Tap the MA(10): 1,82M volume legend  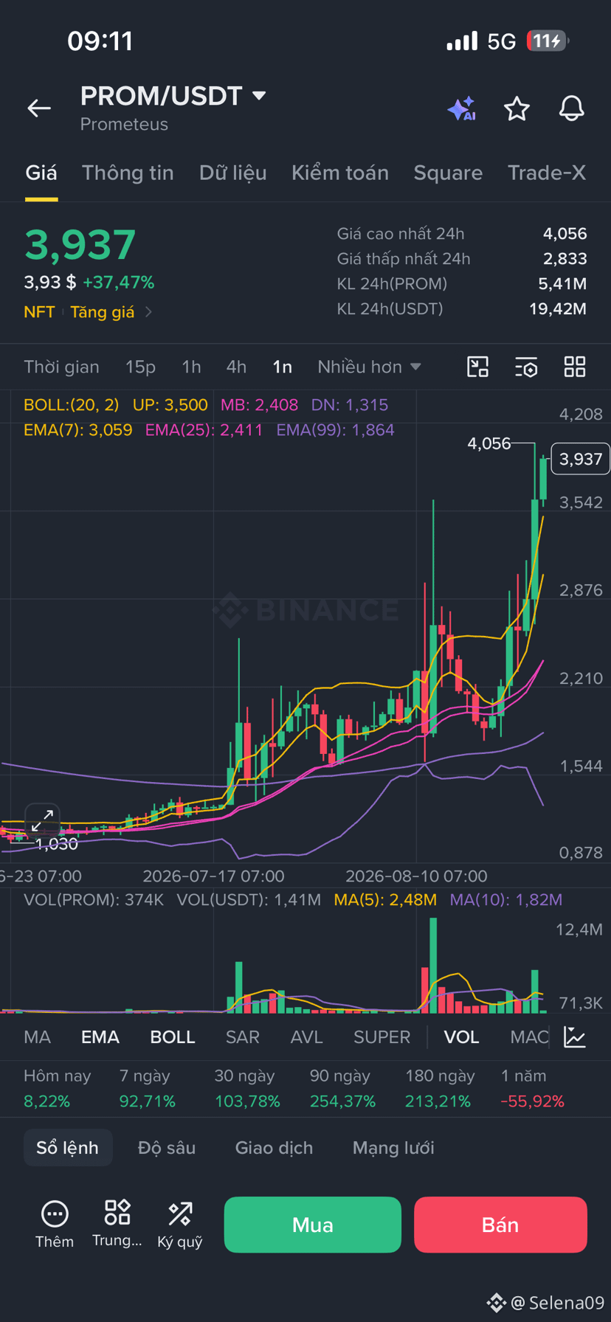click(506, 900)
